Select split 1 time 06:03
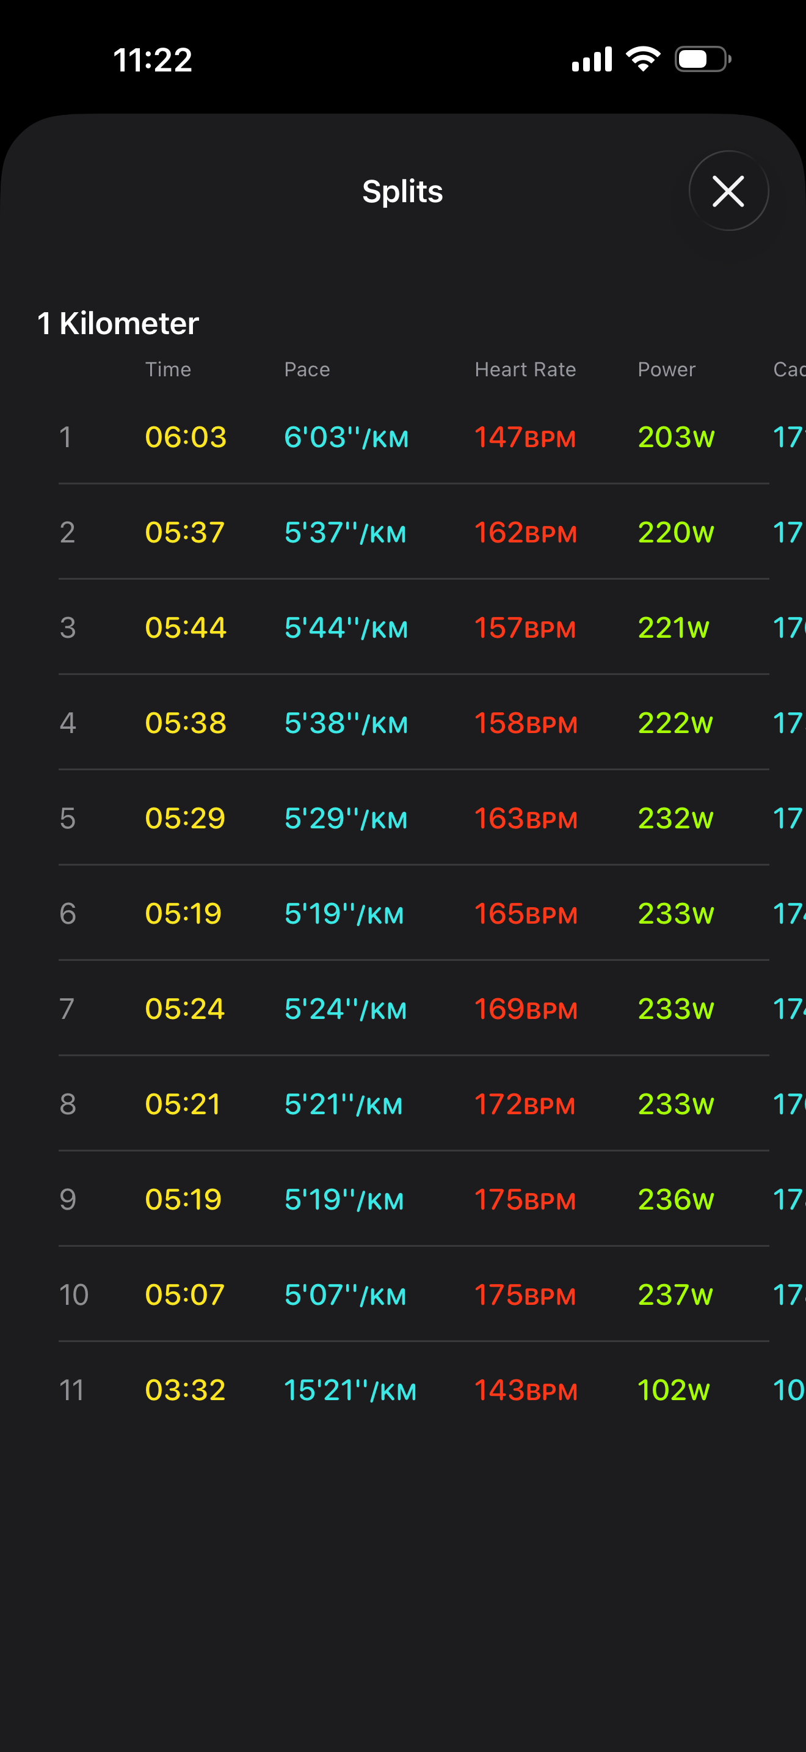This screenshot has height=1752, width=806. 186,437
